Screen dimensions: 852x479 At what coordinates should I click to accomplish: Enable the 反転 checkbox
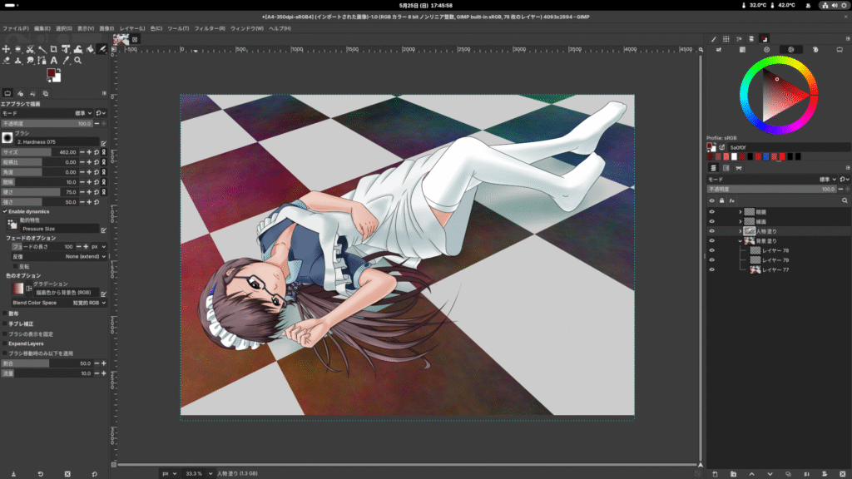click(x=16, y=267)
